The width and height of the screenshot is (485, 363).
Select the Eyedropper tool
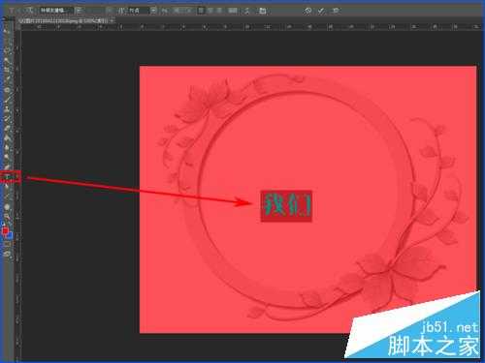[7, 79]
